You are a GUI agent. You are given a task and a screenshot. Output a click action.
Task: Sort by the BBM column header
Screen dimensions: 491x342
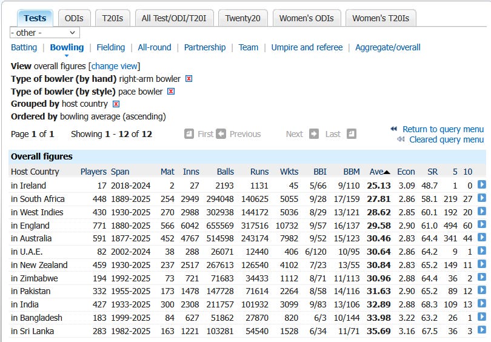tap(352, 172)
